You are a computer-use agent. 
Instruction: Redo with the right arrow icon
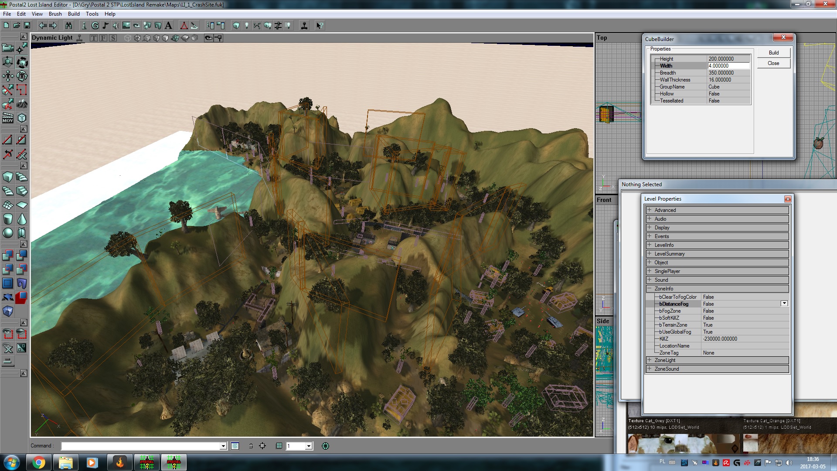point(53,25)
